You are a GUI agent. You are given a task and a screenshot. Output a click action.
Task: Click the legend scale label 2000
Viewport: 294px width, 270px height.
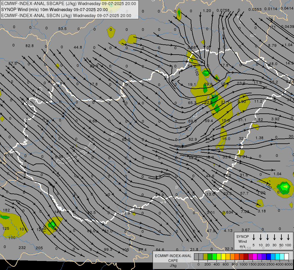[x=261, y=264]
